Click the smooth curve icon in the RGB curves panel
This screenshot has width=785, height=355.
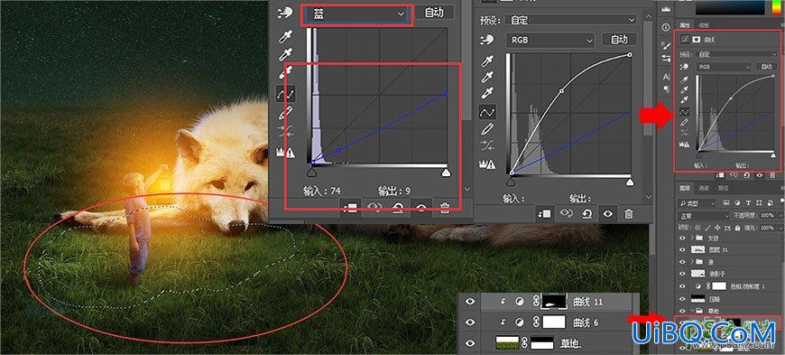[x=487, y=146]
